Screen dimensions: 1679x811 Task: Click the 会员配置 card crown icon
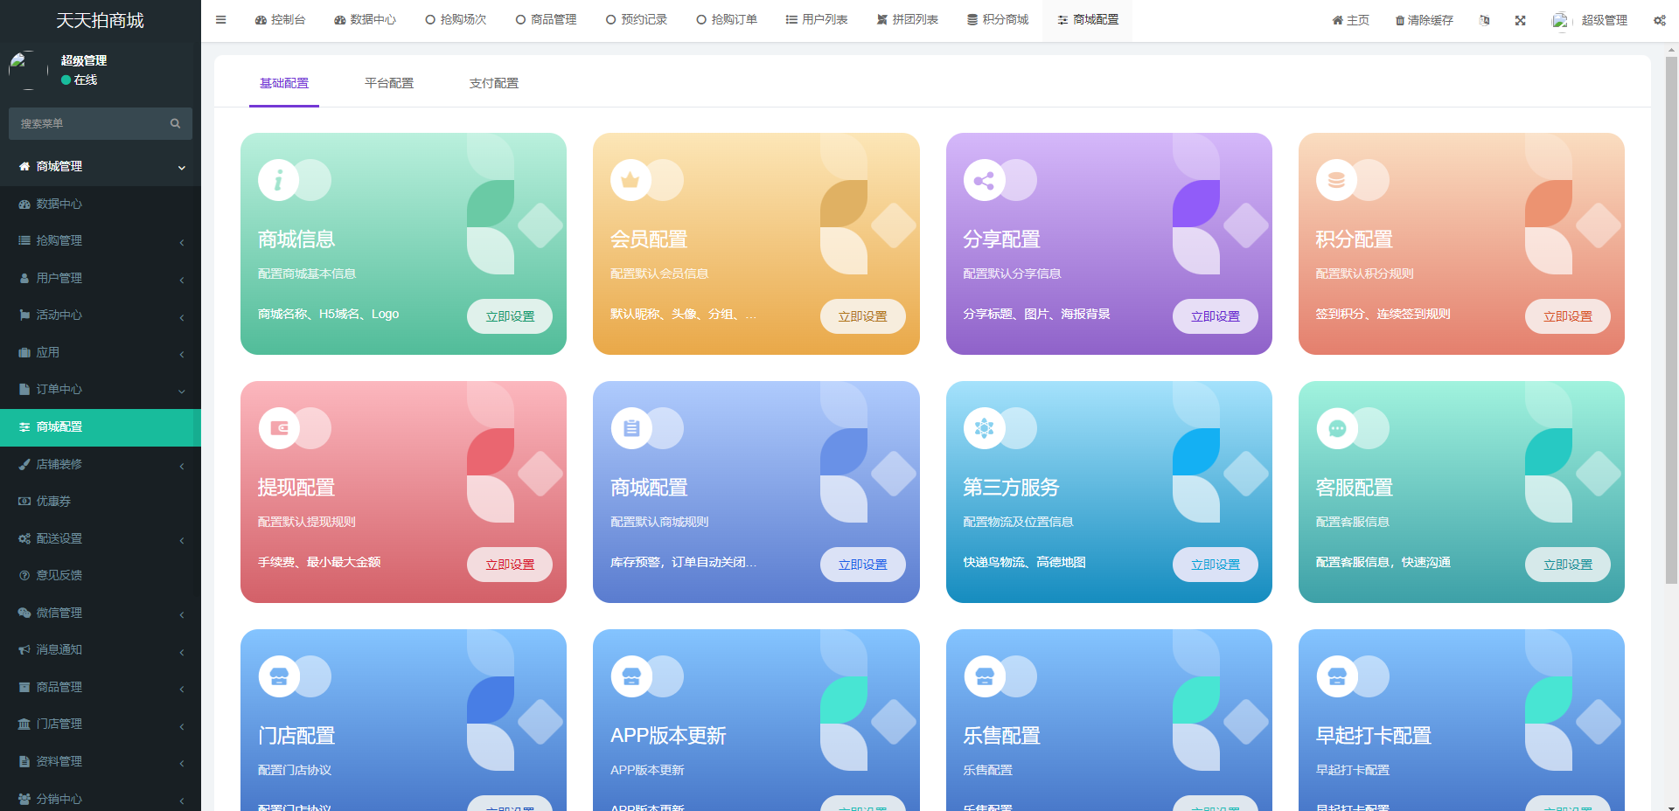coord(630,180)
